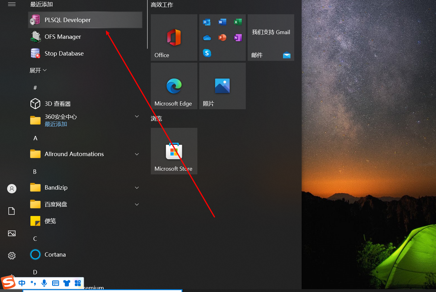Open Word icon in Office tile group
The height and width of the screenshot is (292, 436).
222,22
